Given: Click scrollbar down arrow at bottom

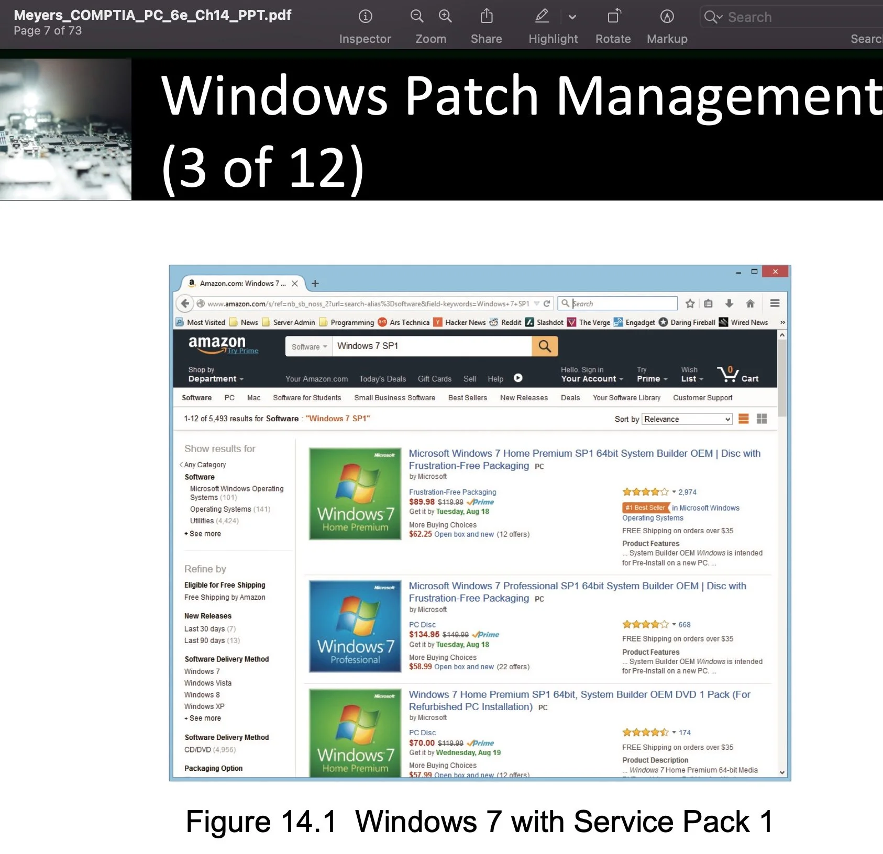Looking at the screenshot, I should pyautogui.click(x=782, y=772).
